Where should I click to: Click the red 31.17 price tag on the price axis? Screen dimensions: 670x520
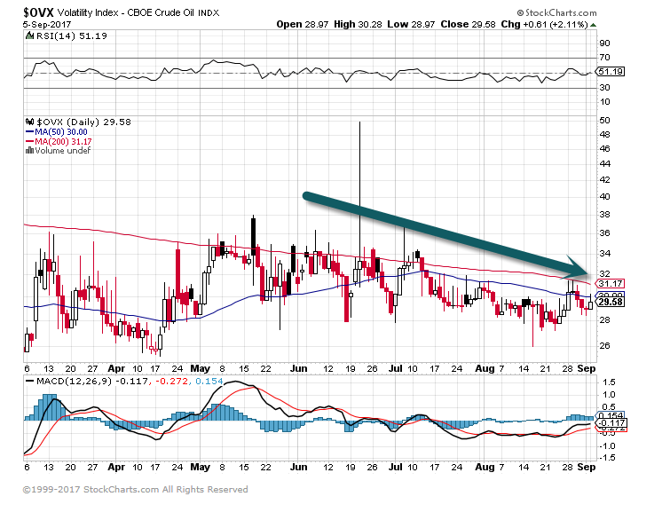[x=611, y=284]
